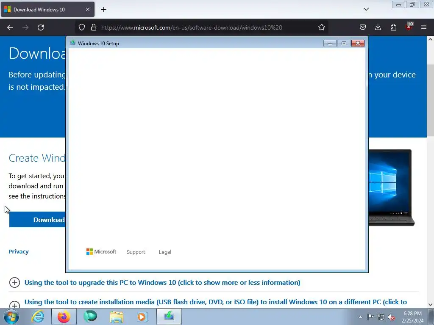
Task: Open the uBlock extension icon with badge 10
Action: 409,27
